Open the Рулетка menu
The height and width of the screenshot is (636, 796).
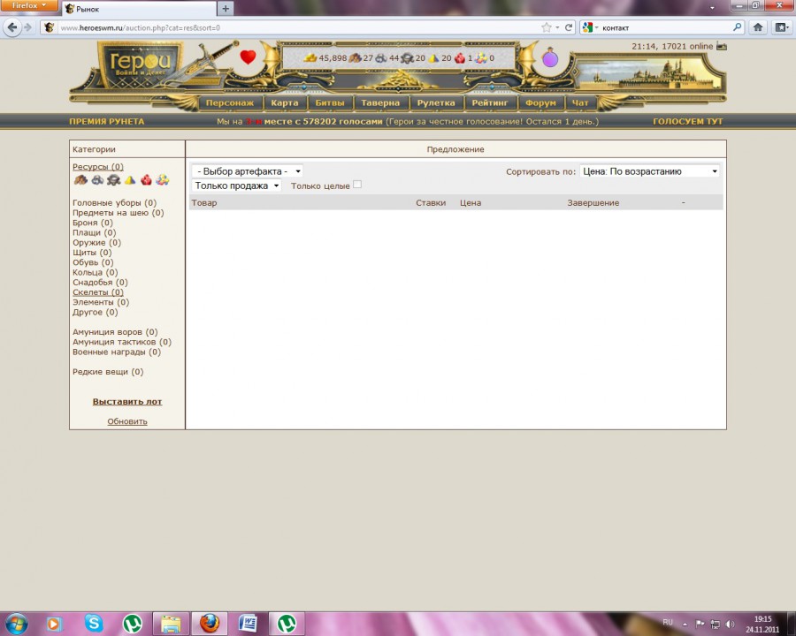click(x=436, y=102)
